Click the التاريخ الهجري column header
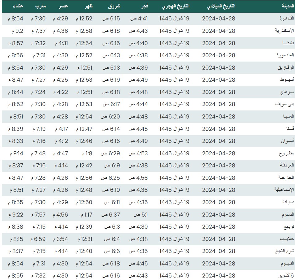 [x=176, y=6]
